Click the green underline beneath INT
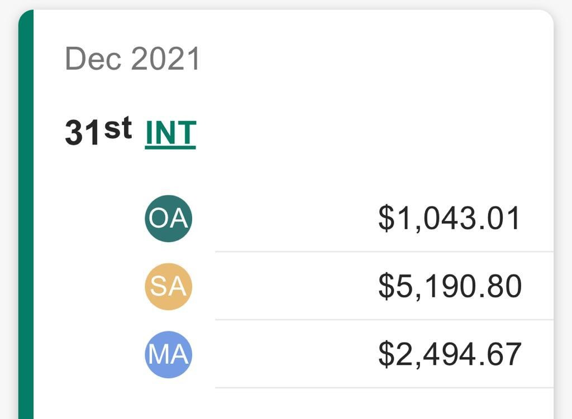The height and width of the screenshot is (419, 572). click(x=171, y=147)
